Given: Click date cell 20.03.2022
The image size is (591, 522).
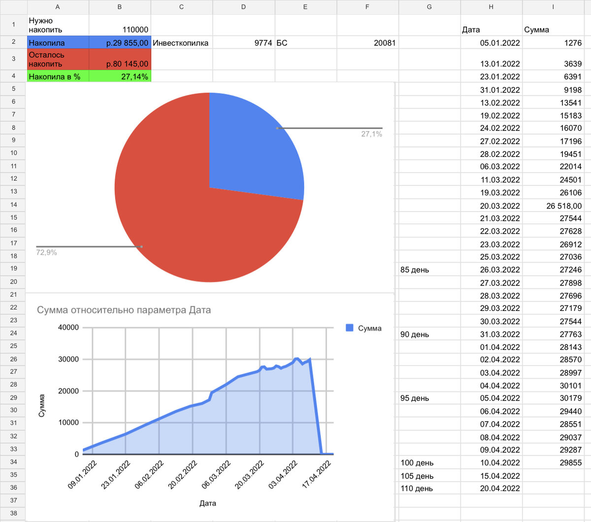Looking at the screenshot, I should click(x=491, y=206).
